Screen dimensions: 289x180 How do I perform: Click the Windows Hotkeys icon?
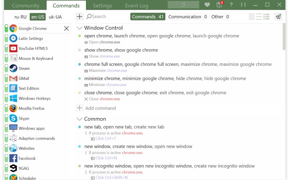[x=13, y=98]
